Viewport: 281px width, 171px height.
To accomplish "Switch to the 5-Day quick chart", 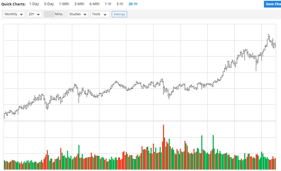I will coord(49,4).
